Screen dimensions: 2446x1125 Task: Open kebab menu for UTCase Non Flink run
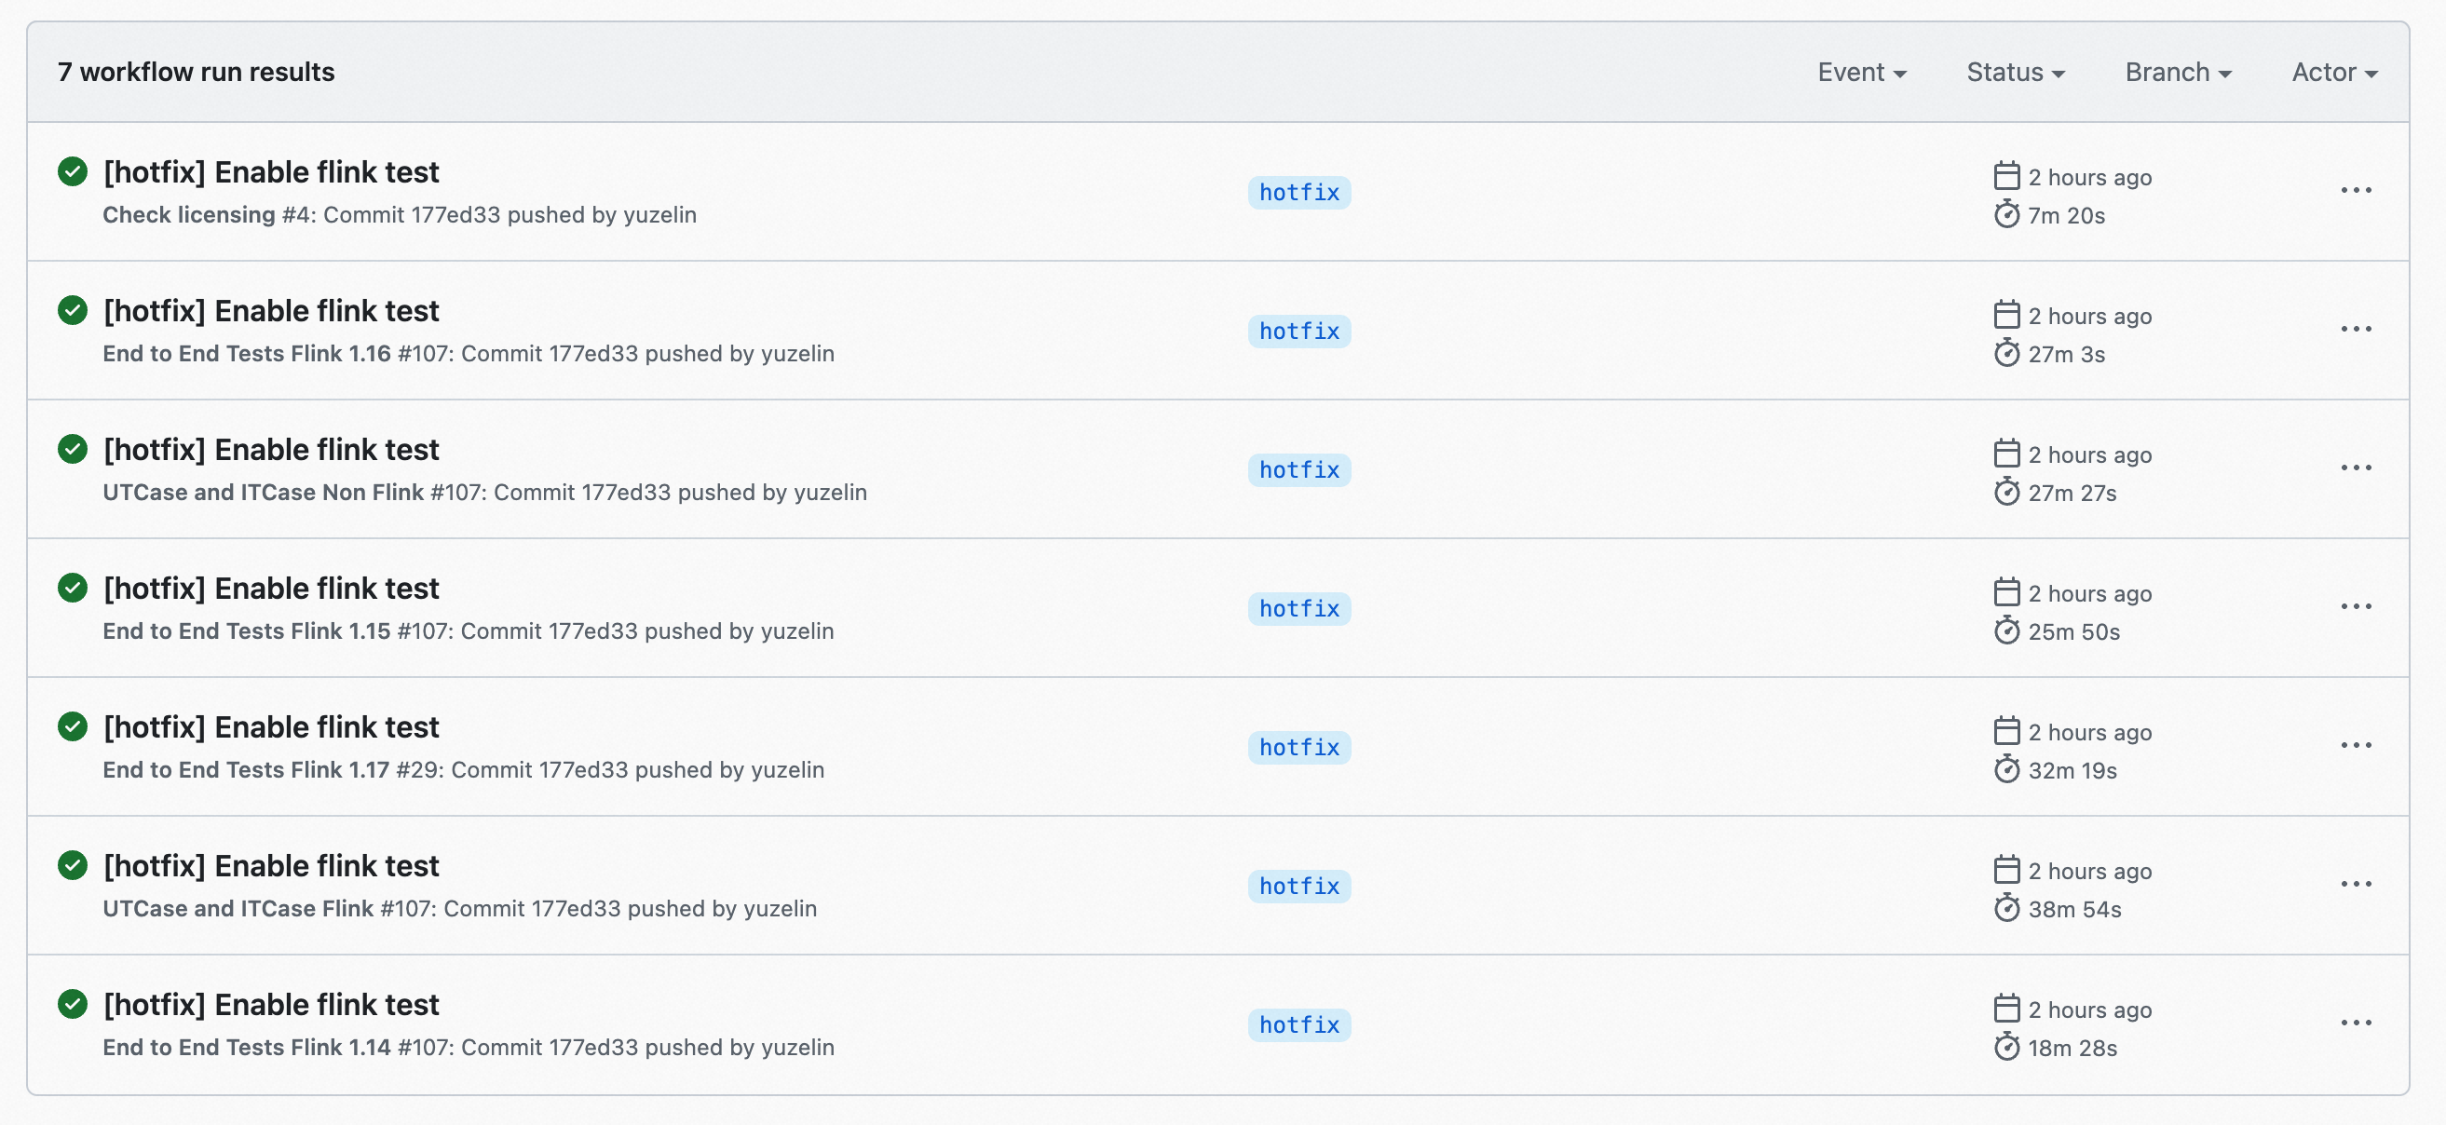[x=2355, y=468]
